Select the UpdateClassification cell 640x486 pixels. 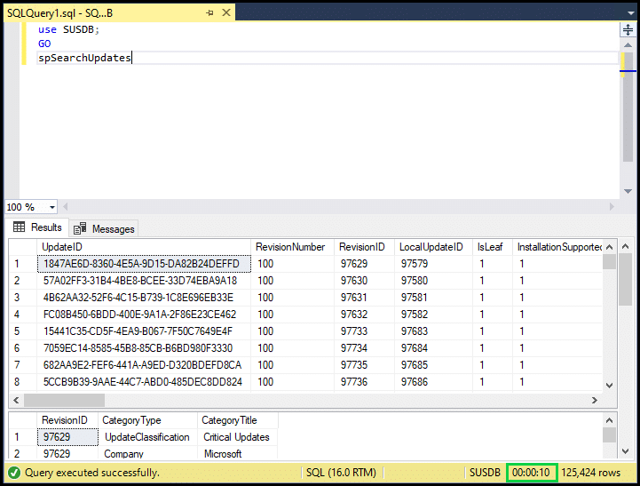pos(147,437)
